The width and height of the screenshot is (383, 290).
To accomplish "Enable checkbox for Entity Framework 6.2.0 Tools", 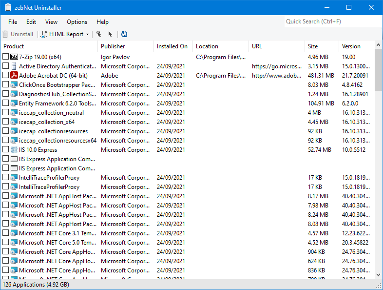I will point(6,104).
